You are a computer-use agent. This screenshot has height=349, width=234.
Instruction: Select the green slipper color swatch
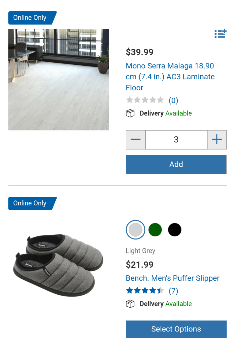155,230
